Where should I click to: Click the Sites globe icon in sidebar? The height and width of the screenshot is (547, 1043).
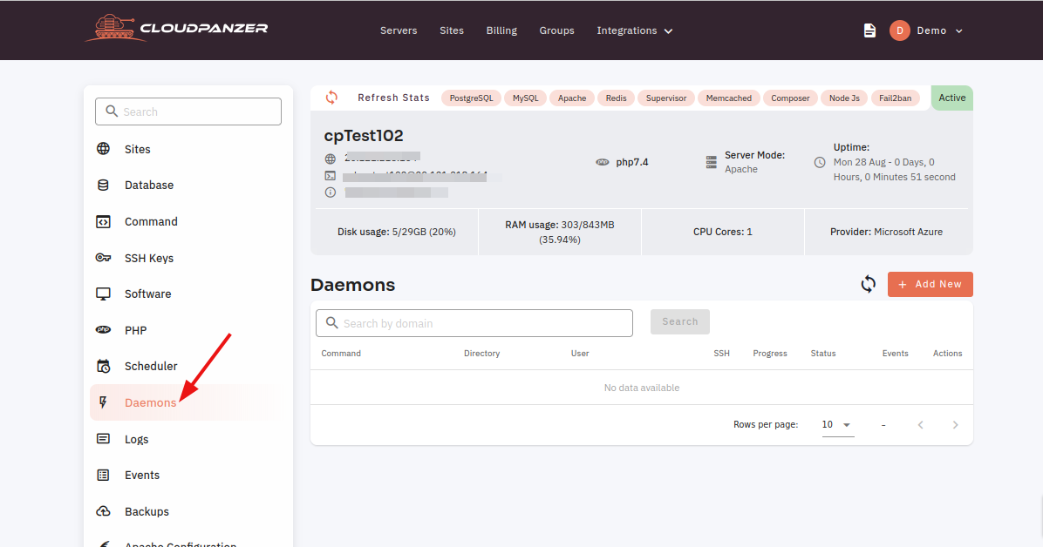103,149
